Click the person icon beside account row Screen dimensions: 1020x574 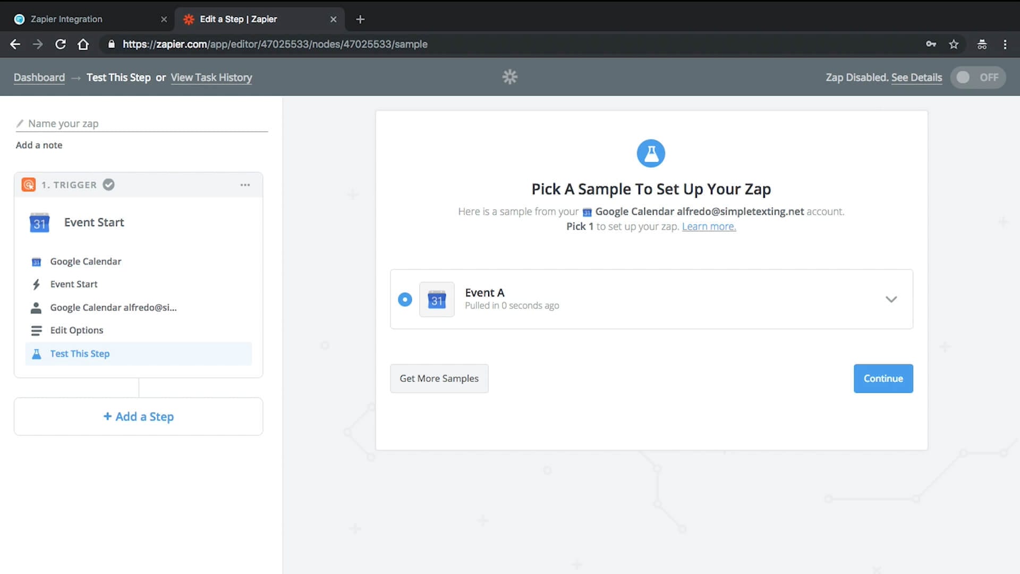36,308
